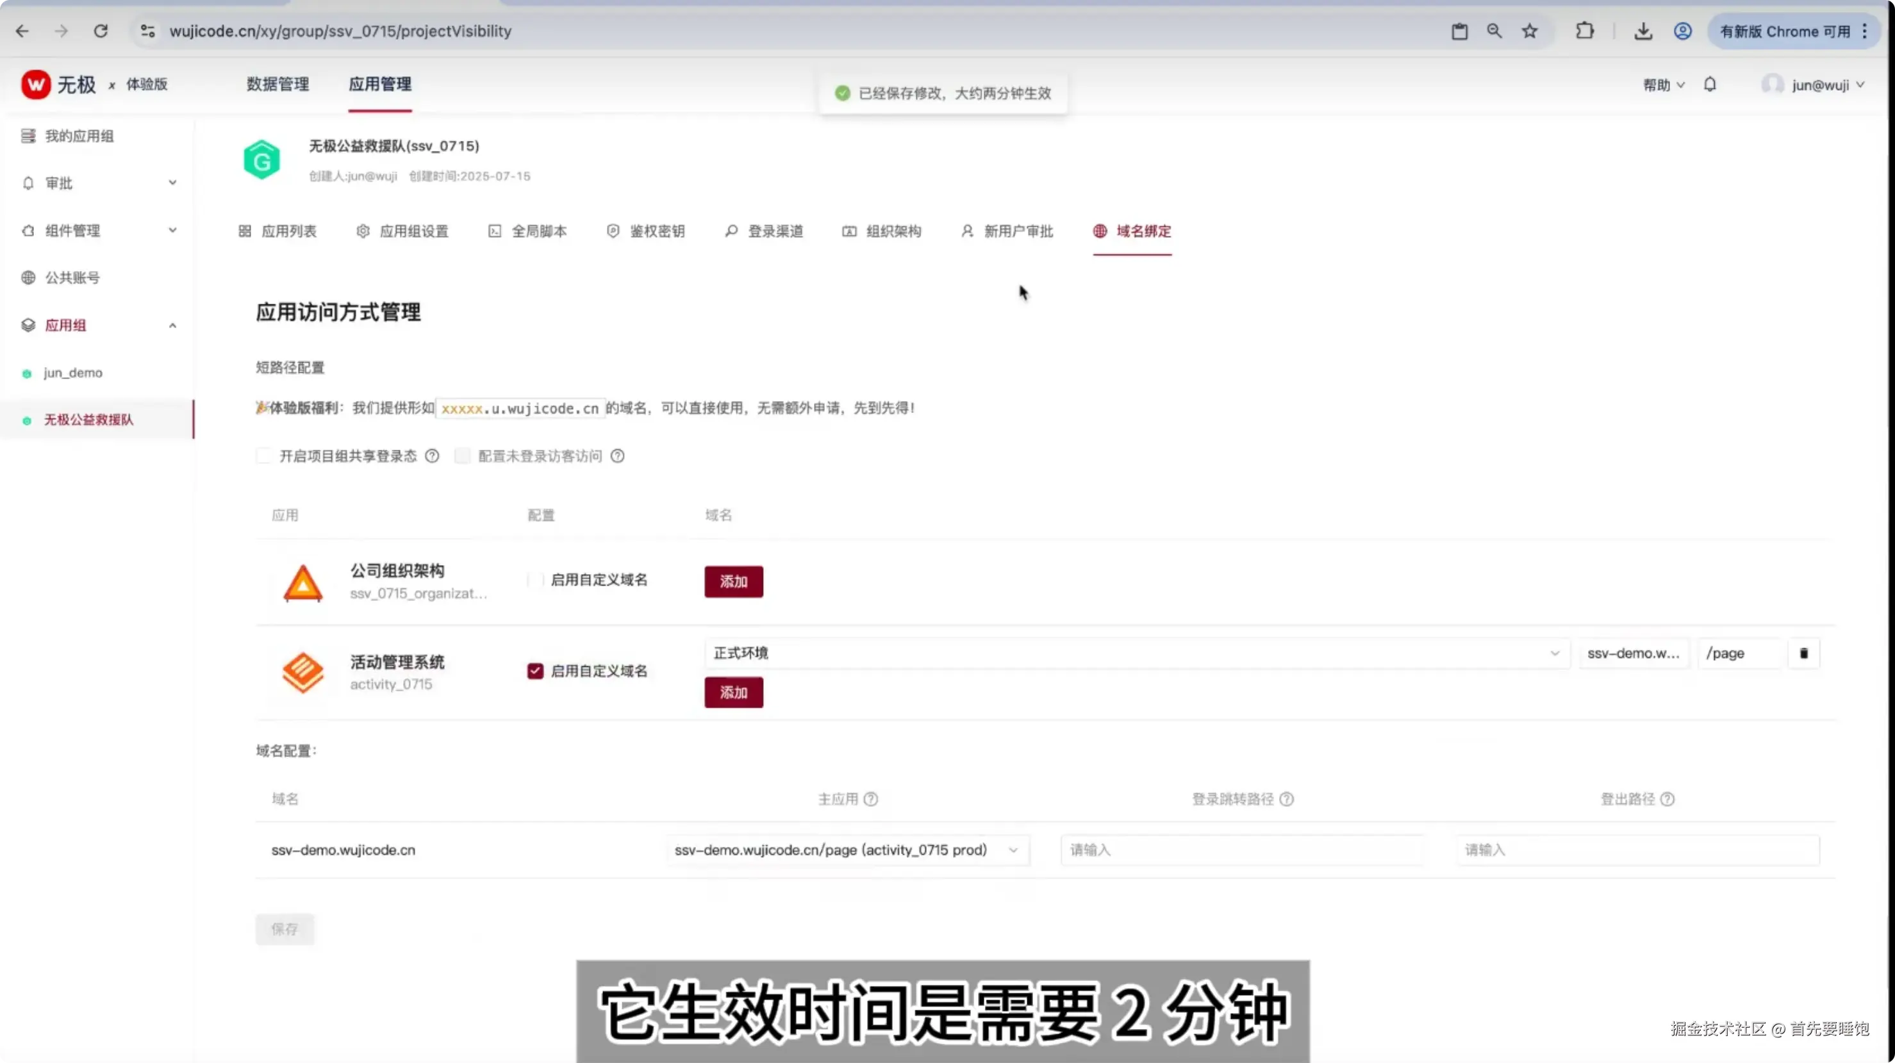Viewport: 1895px width, 1063px height.
Task: Open the 正式环境 environment dropdown
Action: click(x=1136, y=654)
